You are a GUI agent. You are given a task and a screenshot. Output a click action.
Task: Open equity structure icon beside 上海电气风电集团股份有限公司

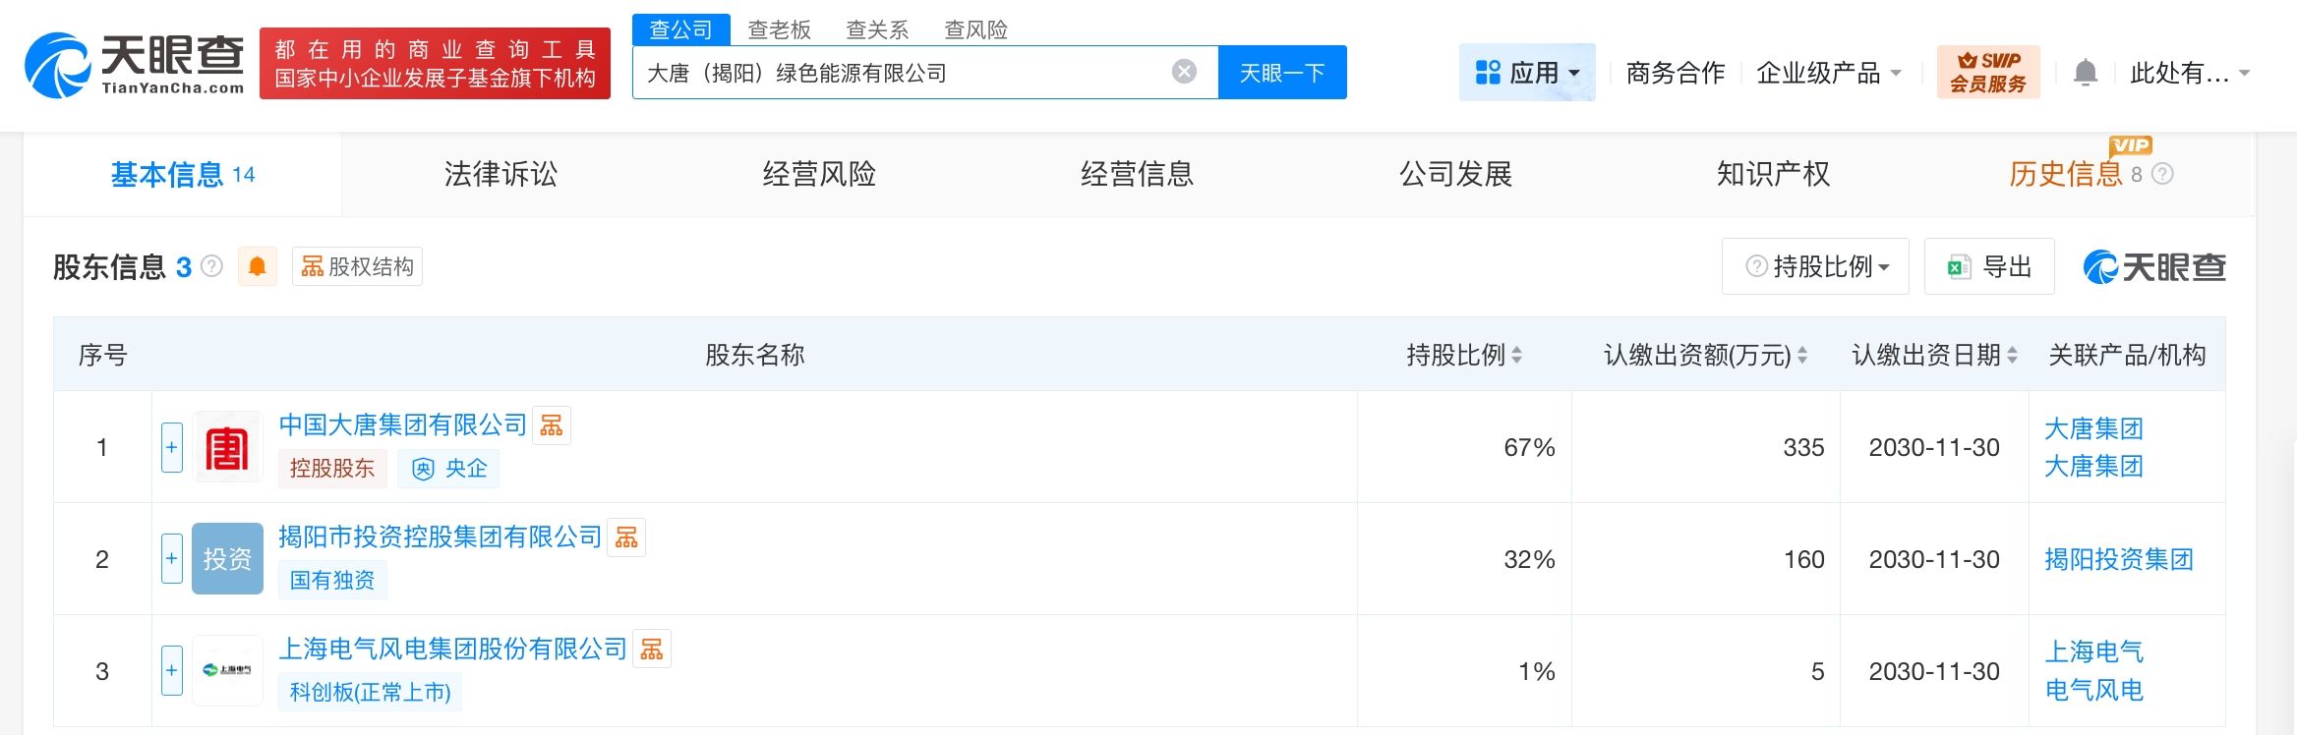[x=652, y=650]
